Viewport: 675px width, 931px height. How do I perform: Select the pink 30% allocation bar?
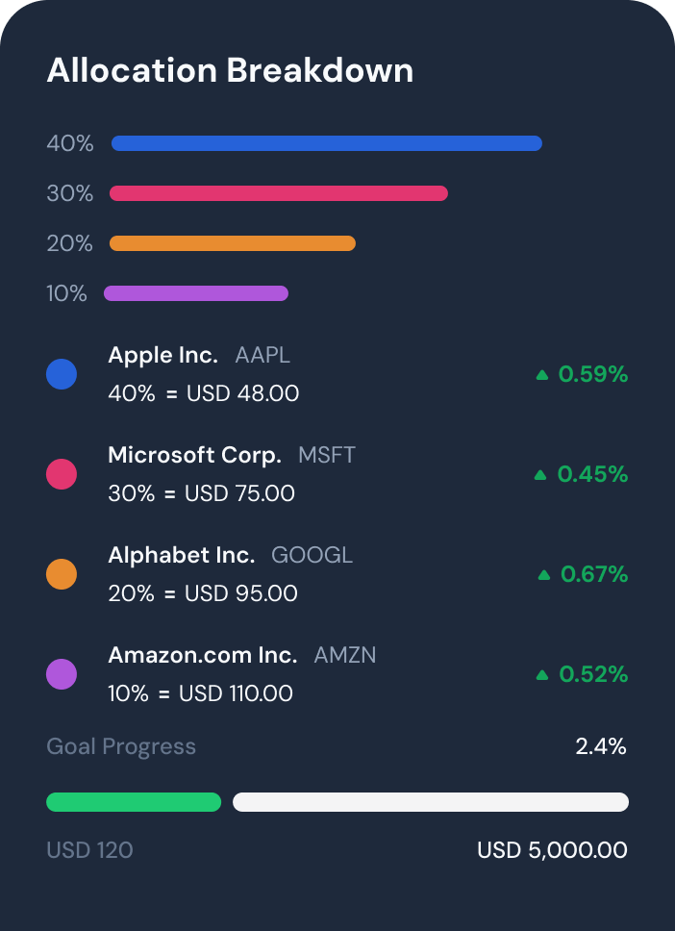(279, 193)
